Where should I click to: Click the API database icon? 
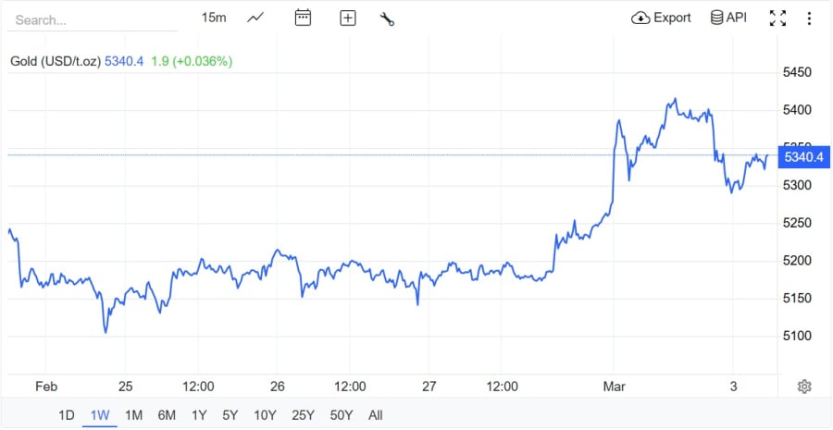[x=728, y=18]
